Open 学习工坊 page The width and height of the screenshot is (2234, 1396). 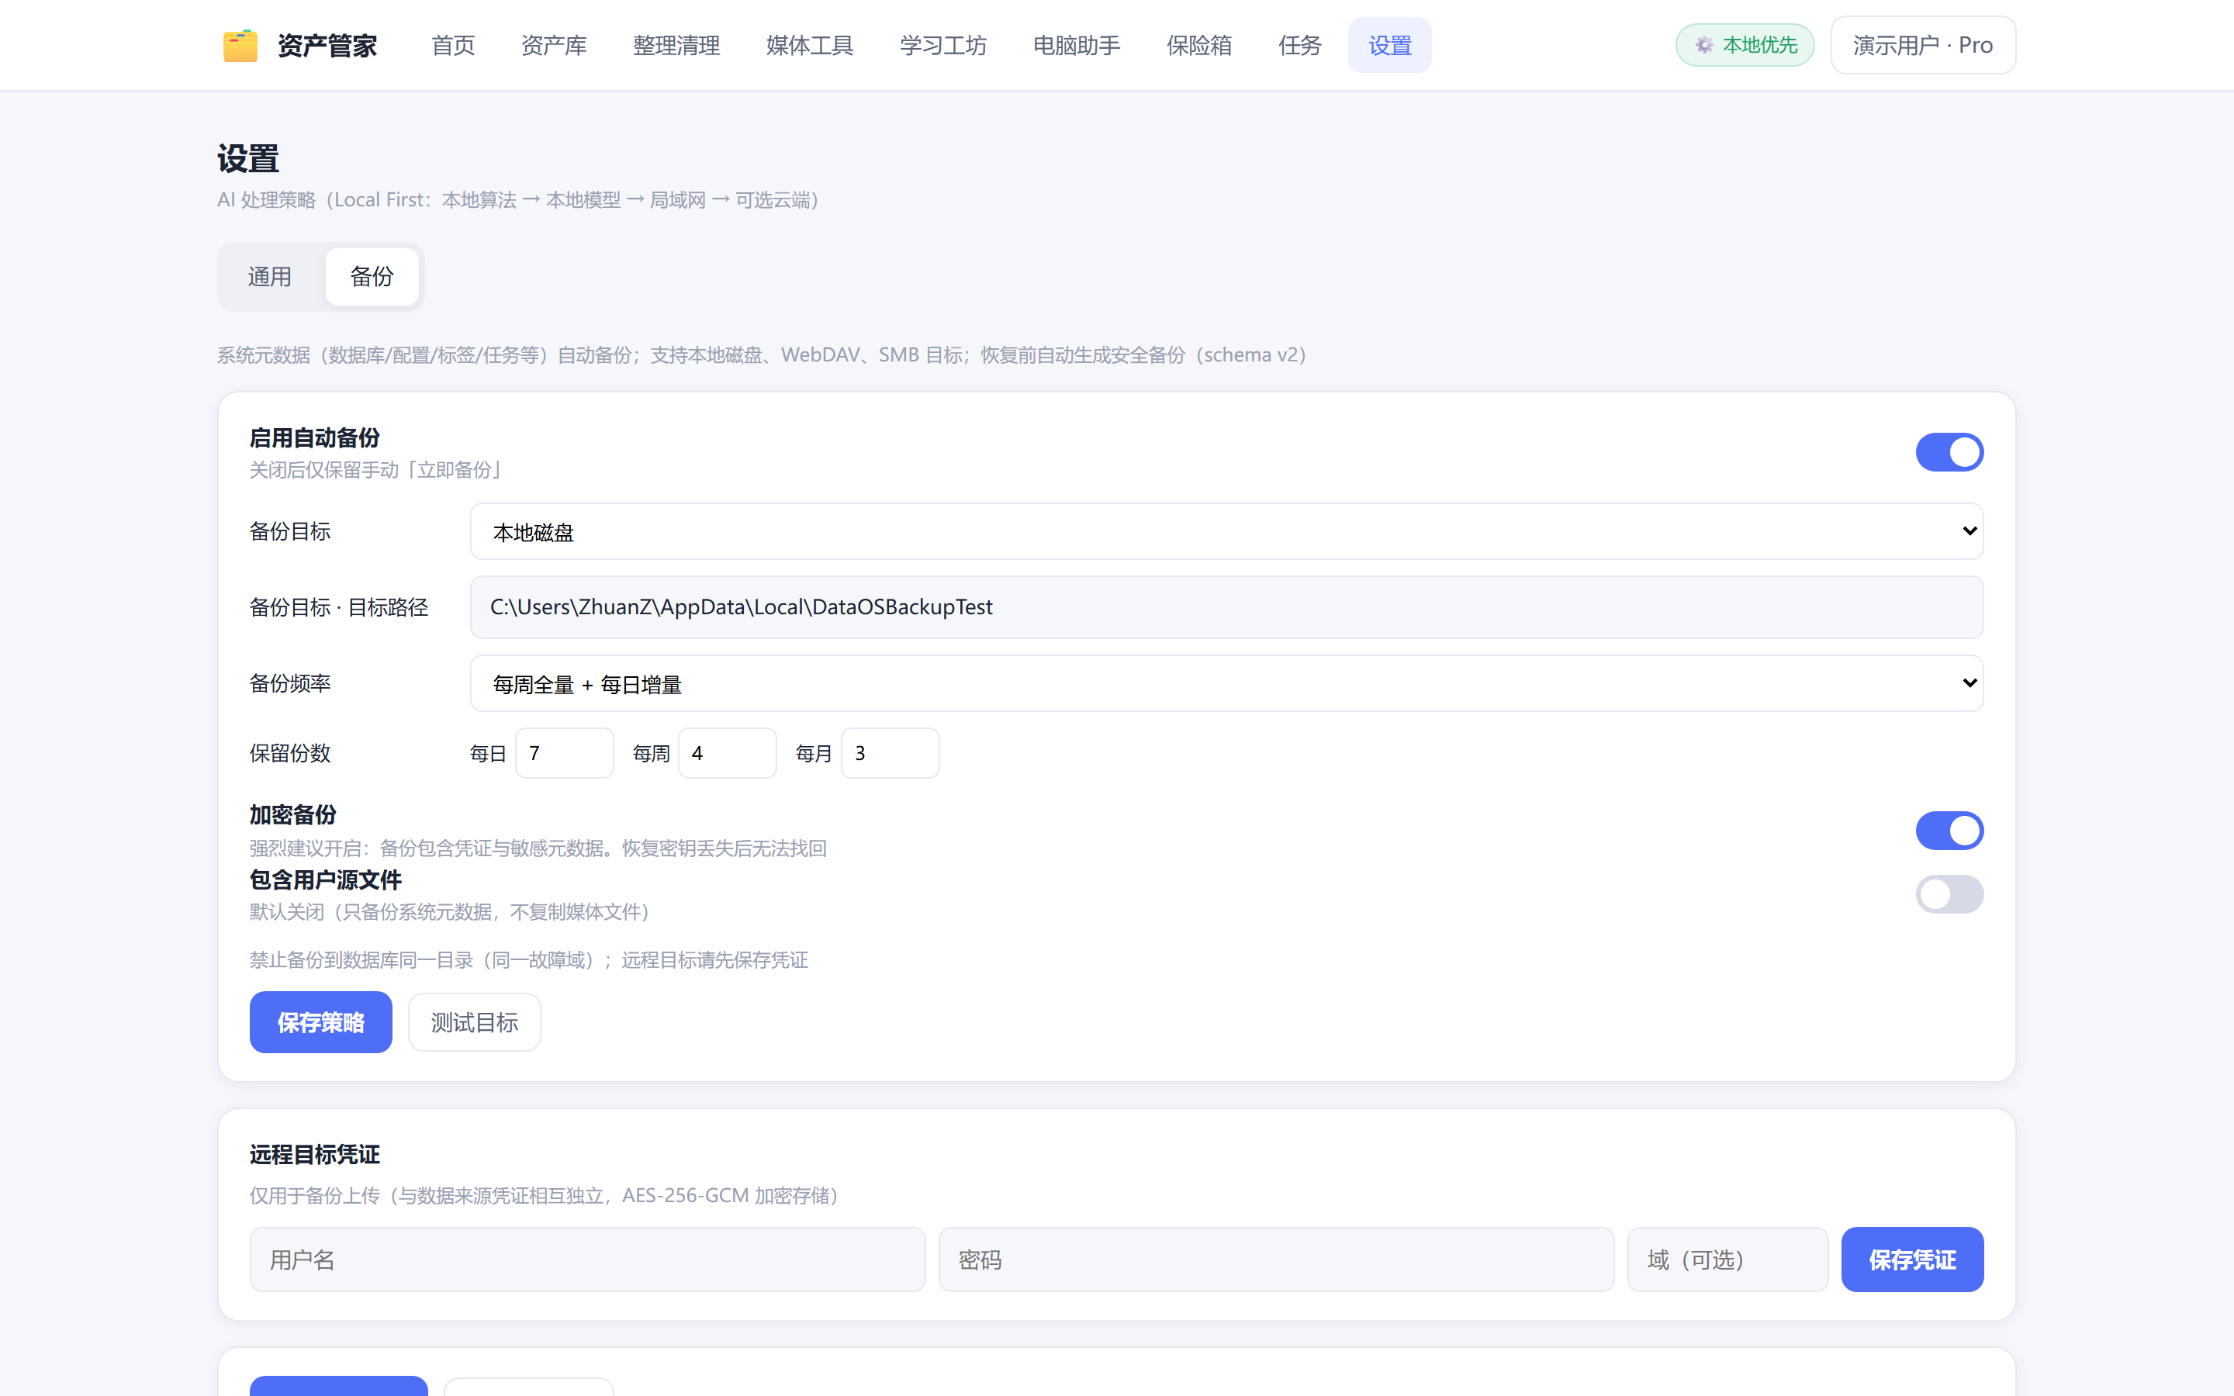[x=943, y=45]
